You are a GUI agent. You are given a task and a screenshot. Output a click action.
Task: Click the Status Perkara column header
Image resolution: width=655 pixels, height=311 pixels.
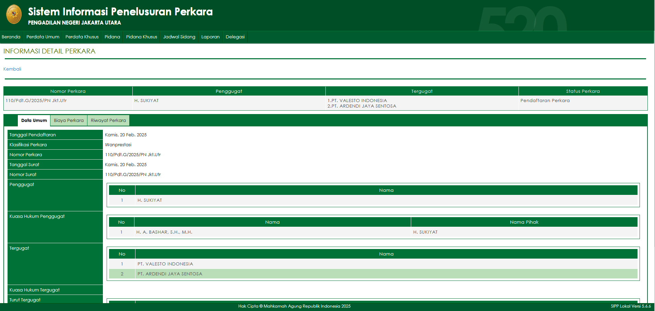click(x=583, y=91)
